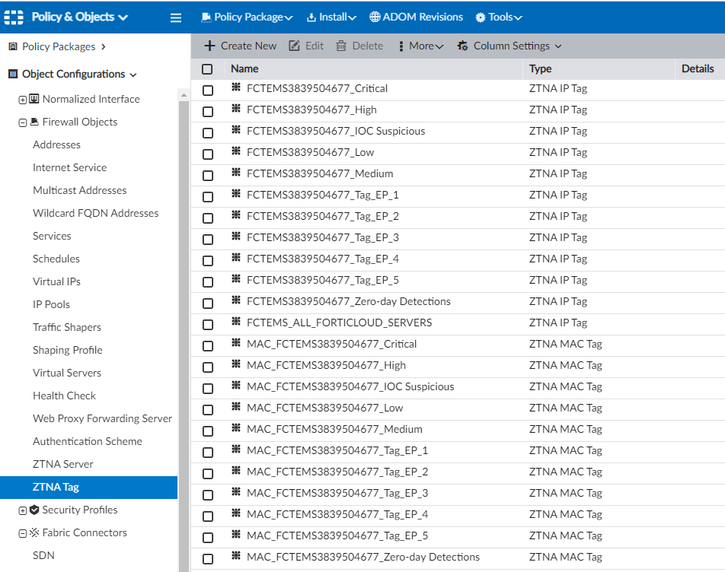
Task: Open the Column Settings dropdown
Action: [x=509, y=46]
